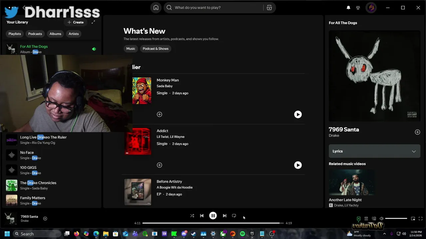Open the Windows Start menu
426x239 pixels.
click(x=7, y=234)
